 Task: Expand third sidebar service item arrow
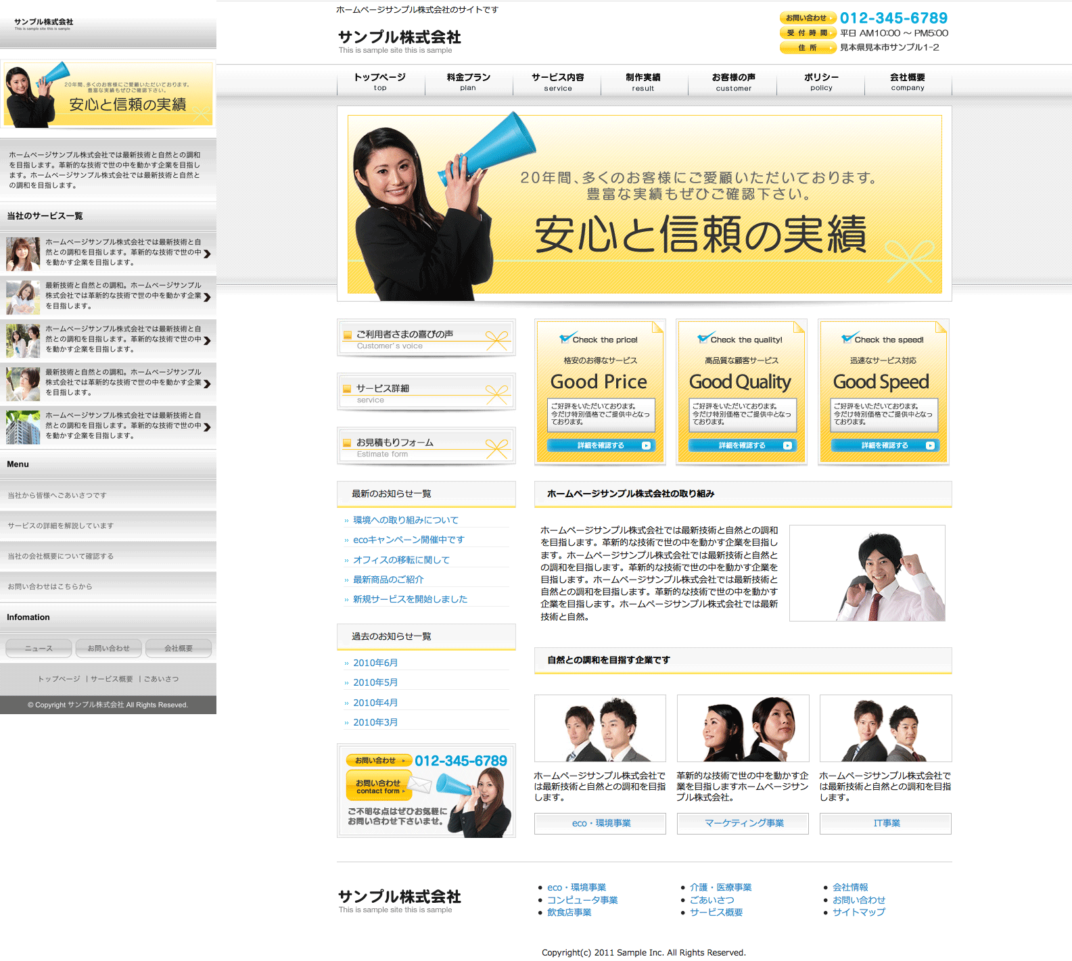click(x=207, y=341)
